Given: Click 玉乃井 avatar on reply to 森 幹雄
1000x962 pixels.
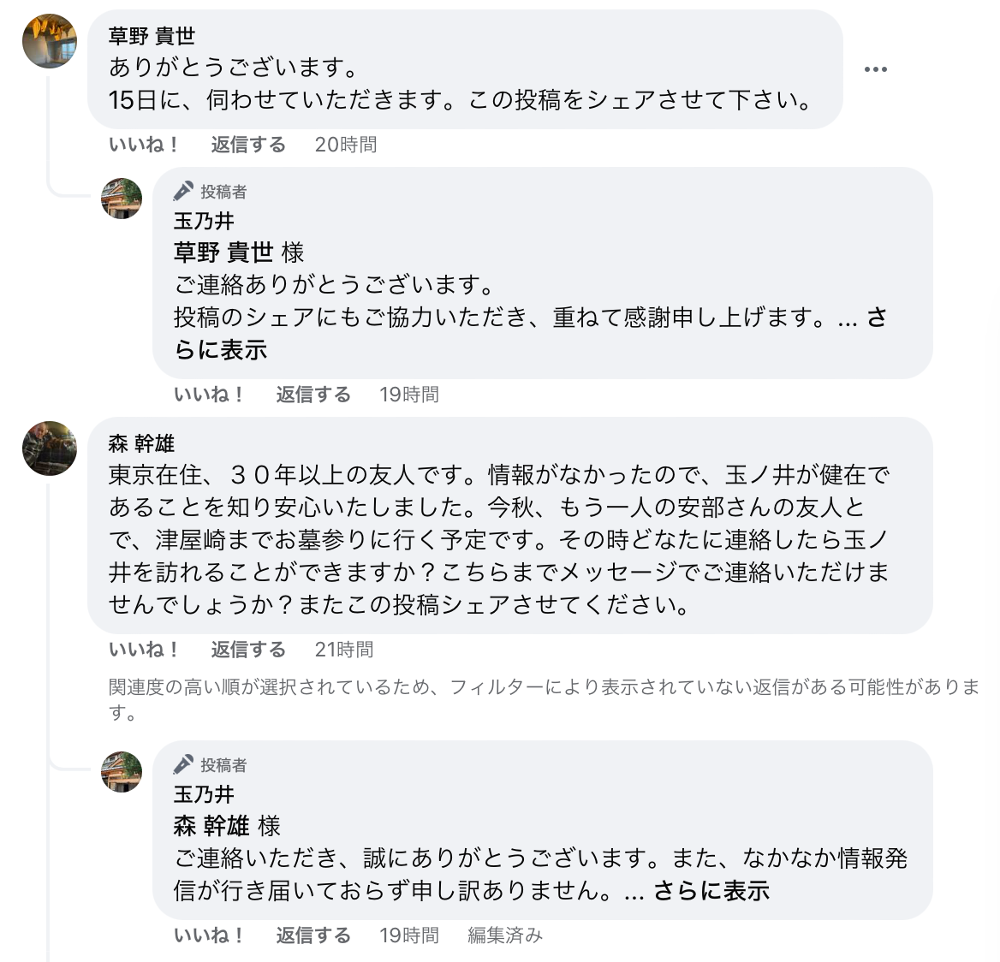Looking at the screenshot, I should (x=122, y=772).
